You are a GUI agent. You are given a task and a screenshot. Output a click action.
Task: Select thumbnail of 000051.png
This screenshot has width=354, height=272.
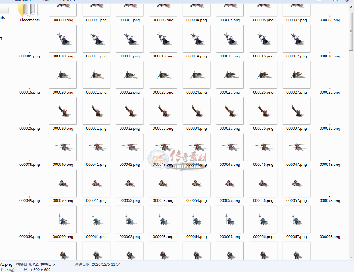click(x=96, y=183)
